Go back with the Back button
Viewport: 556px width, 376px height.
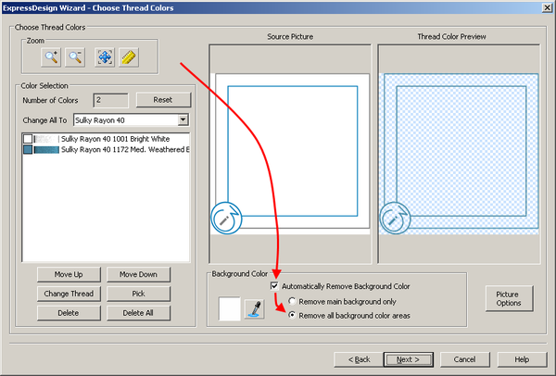pyautogui.click(x=359, y=359)
